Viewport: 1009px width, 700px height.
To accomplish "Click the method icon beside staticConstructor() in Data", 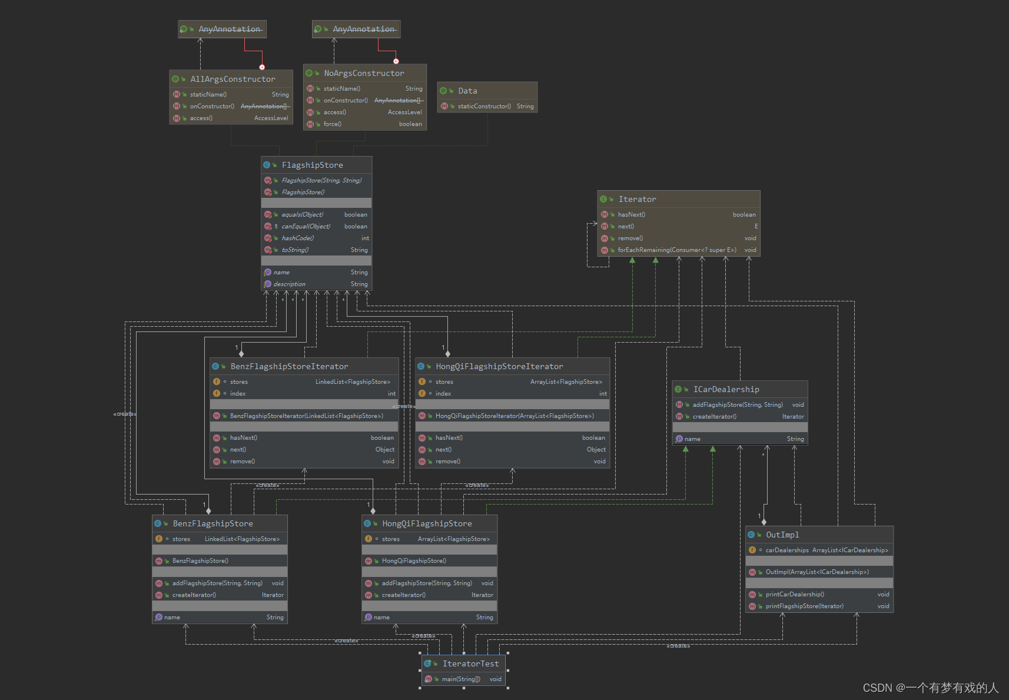I will (444, 107).
